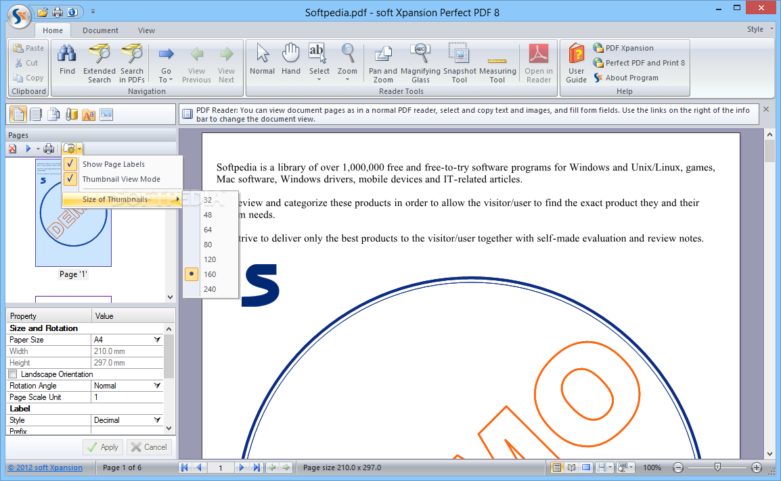Select thumbnail size 240
This screenshot has height=481, width=781.
pos(210,289)
